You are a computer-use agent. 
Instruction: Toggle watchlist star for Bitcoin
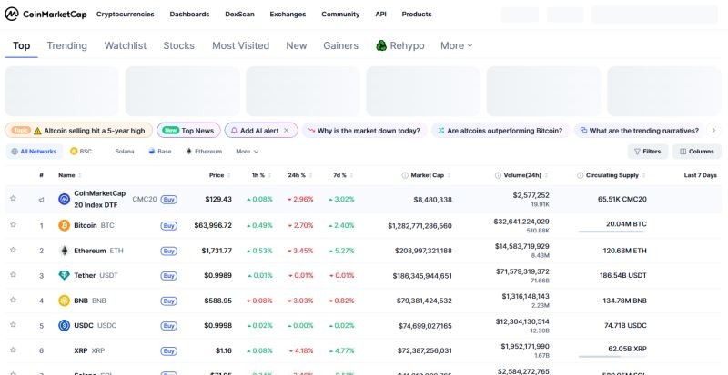[13, 225]
